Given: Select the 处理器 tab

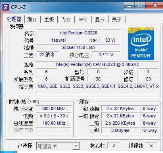Looking at the screenshot, I should pos(14,19).
